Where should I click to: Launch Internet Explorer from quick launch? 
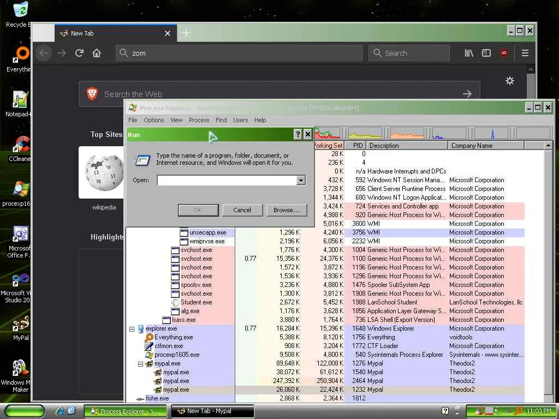coord(60,411)
